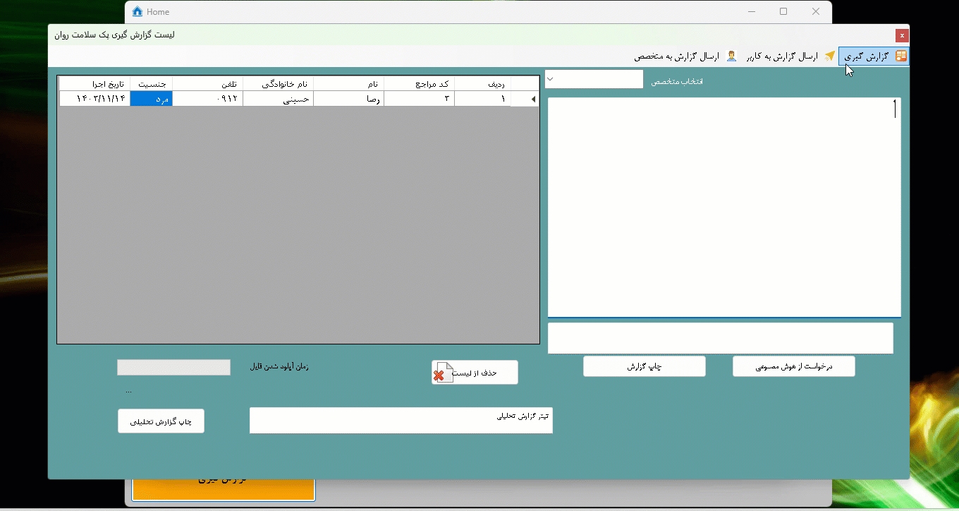Screen dimensions: 959x511
Task: Click the زمان آپلود شدن فایل progress bar
Action: pos(173,368)
